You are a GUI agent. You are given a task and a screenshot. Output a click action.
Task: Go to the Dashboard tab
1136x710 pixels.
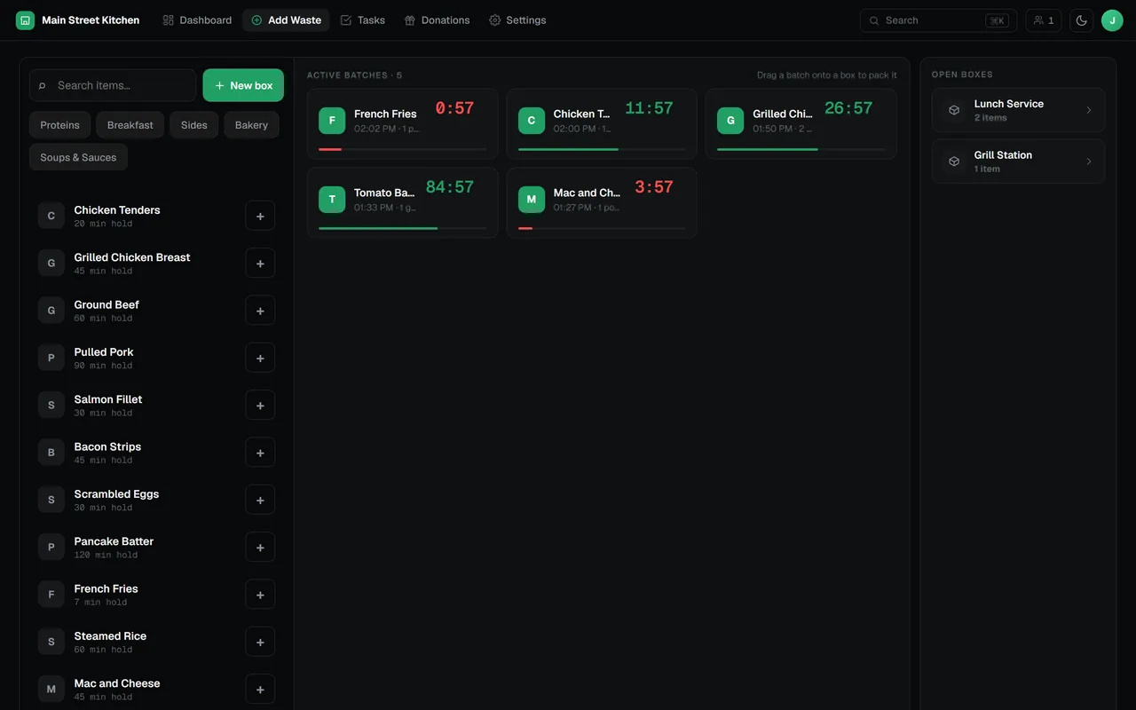(197, 20)
